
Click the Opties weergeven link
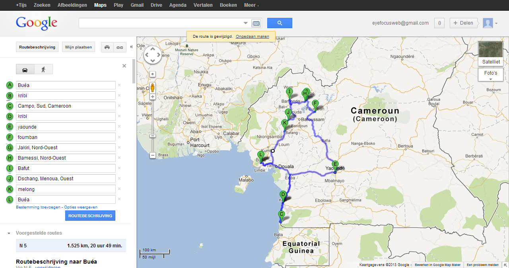(x=81, y=207)
